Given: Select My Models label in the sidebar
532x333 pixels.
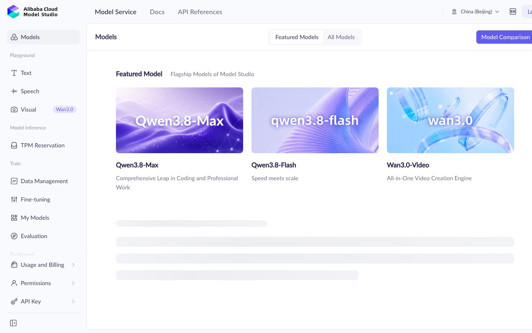Looking at the screenshot, I should click(35, 218).
